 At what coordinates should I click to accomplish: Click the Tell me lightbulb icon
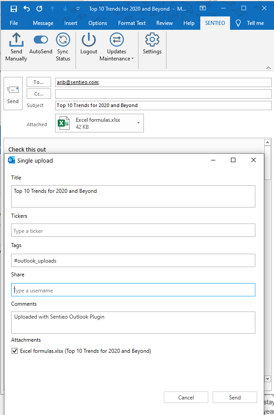pos(238,23)
